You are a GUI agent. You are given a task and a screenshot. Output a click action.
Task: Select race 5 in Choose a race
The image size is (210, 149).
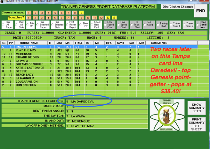pyautogui.click(x=55, y=13)
